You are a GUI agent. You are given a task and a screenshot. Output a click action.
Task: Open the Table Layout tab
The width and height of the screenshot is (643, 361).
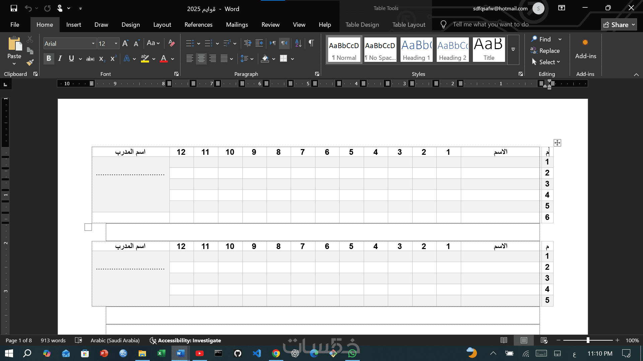409,25
